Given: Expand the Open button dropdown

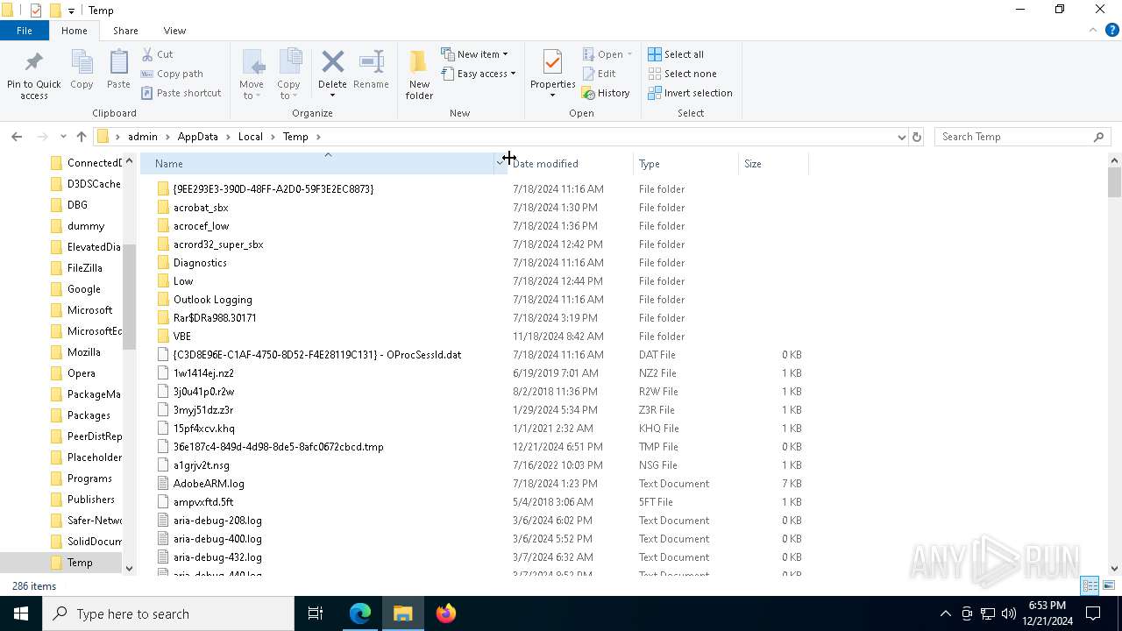Looking at the screenshot, I should coord(629,54).
